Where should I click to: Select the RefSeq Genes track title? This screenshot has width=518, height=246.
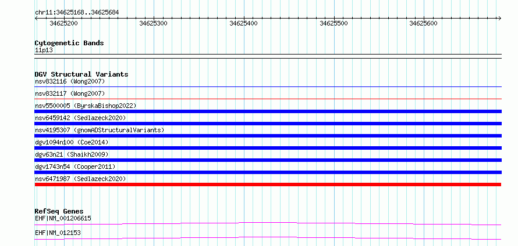tap(59, 211)
